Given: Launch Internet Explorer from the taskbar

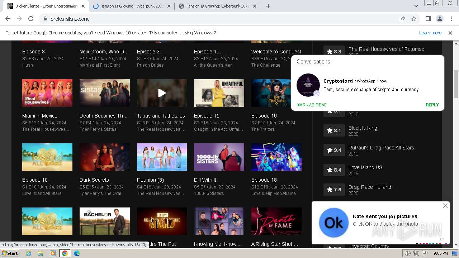Looking at the screenshot, I should (x=29, y=253).
